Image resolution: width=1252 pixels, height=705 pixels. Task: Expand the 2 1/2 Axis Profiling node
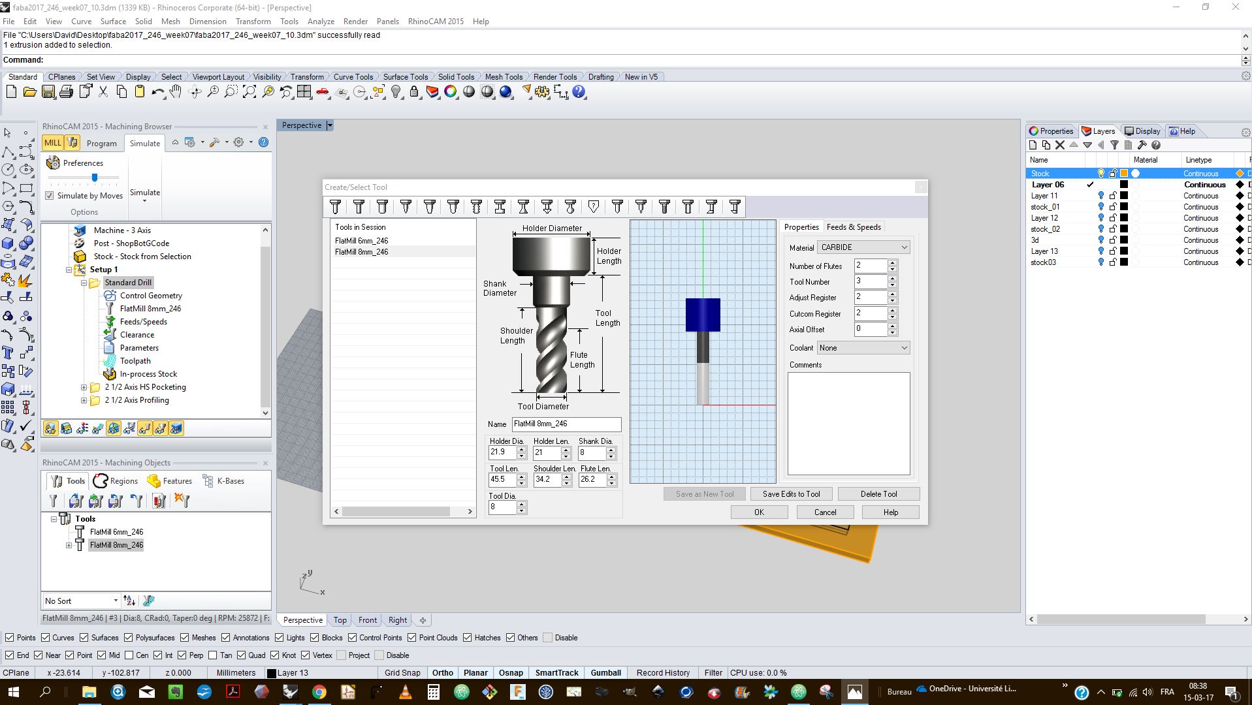(84, 400)
